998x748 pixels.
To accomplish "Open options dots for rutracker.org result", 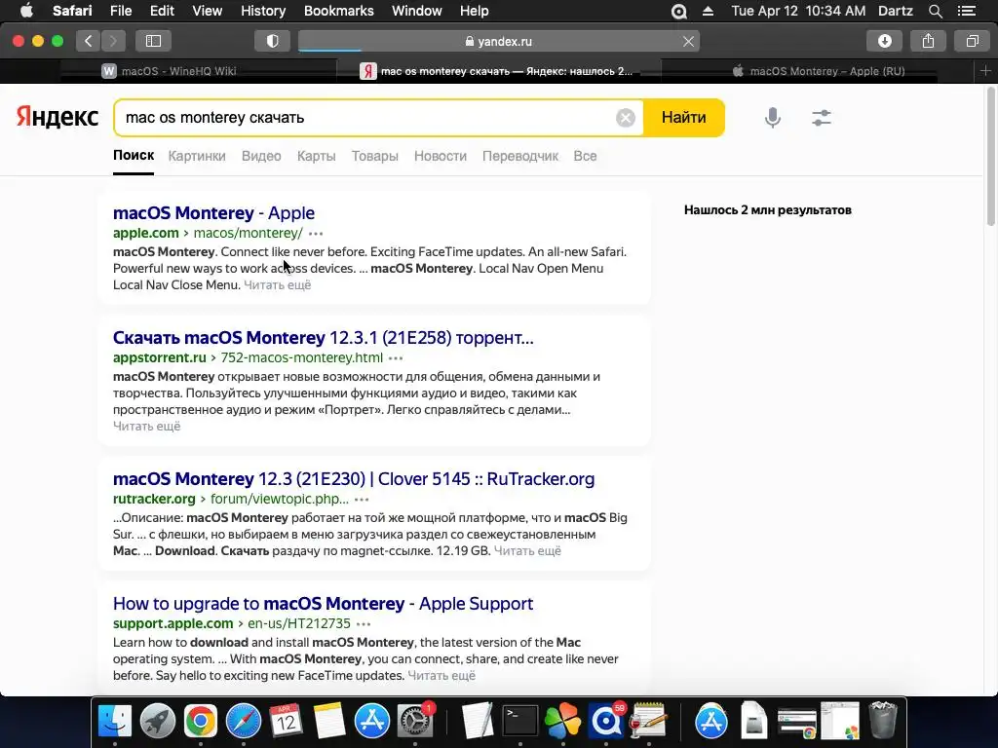I will pos(362,500).
